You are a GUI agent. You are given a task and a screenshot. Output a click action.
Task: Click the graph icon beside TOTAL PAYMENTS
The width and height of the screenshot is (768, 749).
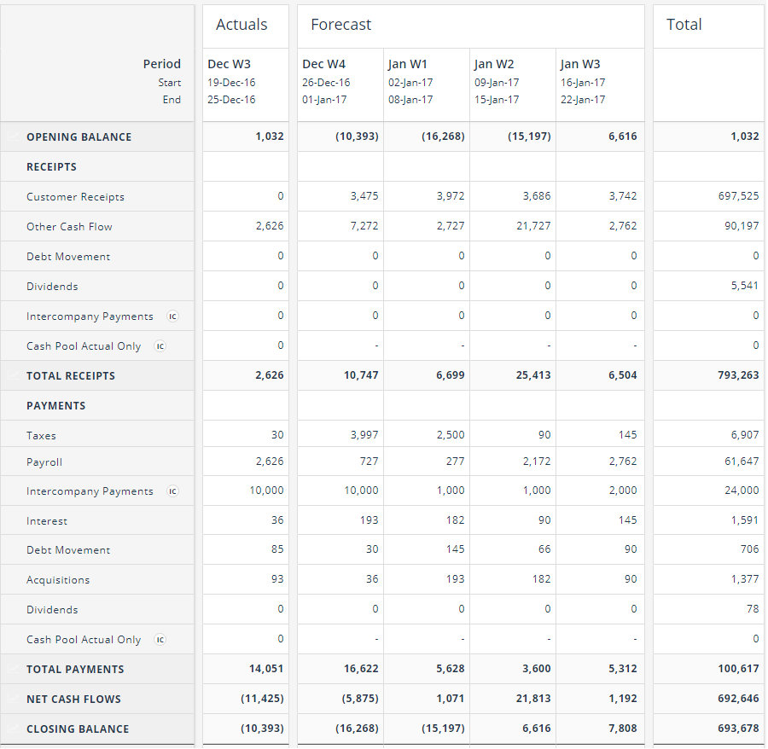coord(11,669)
